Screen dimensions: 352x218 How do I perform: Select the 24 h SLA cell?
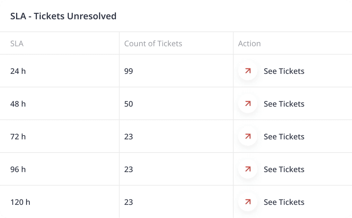coord(18,71)
